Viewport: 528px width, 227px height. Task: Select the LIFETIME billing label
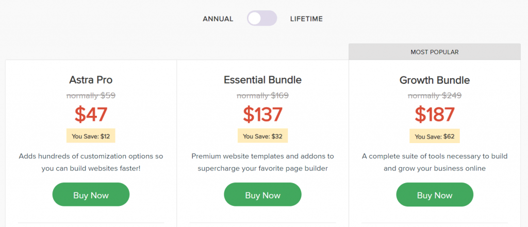[306, 19]
